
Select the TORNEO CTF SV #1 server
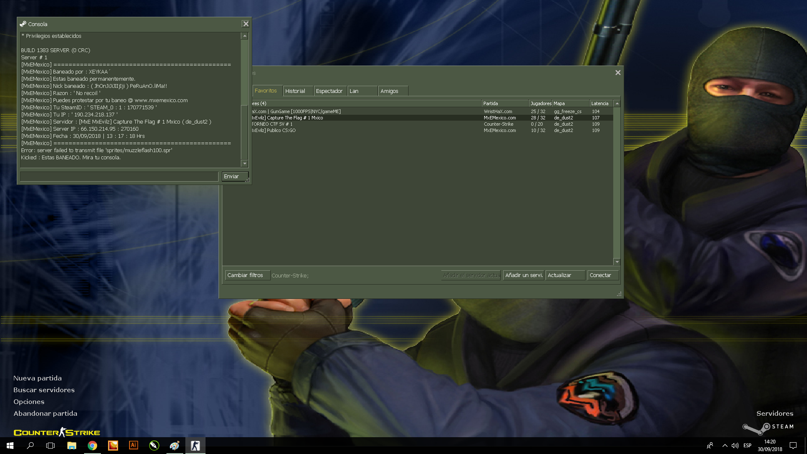click(432, 124)
